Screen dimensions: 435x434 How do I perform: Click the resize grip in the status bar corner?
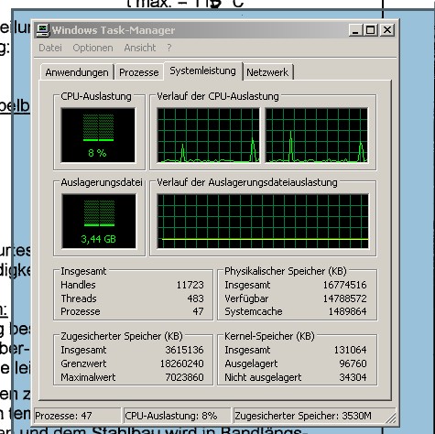pyautogui.click(x=390, y=418)
